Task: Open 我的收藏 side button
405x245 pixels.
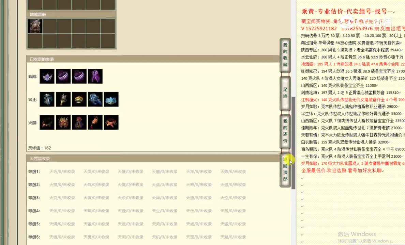Action: tap(285, 55)
